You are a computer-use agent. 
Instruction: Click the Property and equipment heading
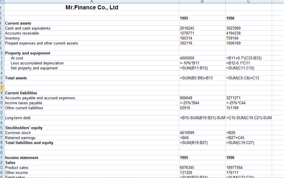[28, 53]
